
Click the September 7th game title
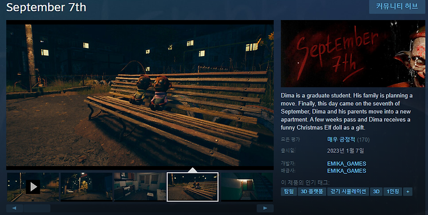coord(46,7)
